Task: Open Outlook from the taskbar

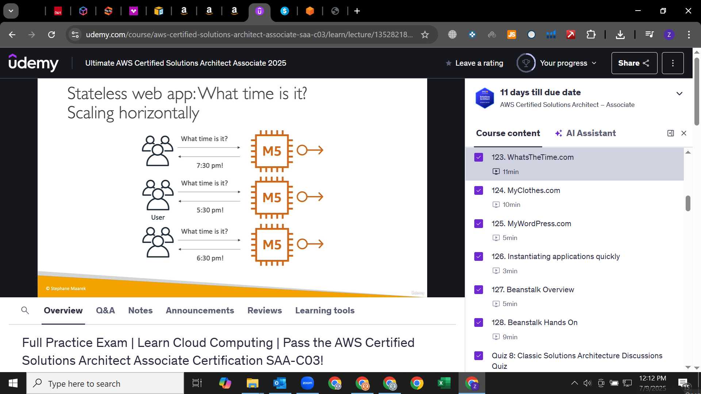Action: [280, 383]
